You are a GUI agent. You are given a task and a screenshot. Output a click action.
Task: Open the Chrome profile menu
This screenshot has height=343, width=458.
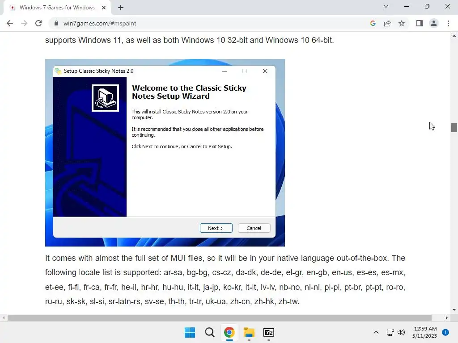coord(434,23)
